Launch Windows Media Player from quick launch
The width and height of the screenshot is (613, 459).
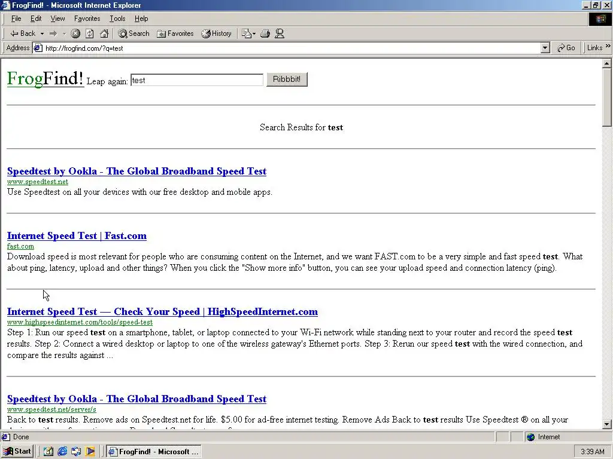[90, 452]
